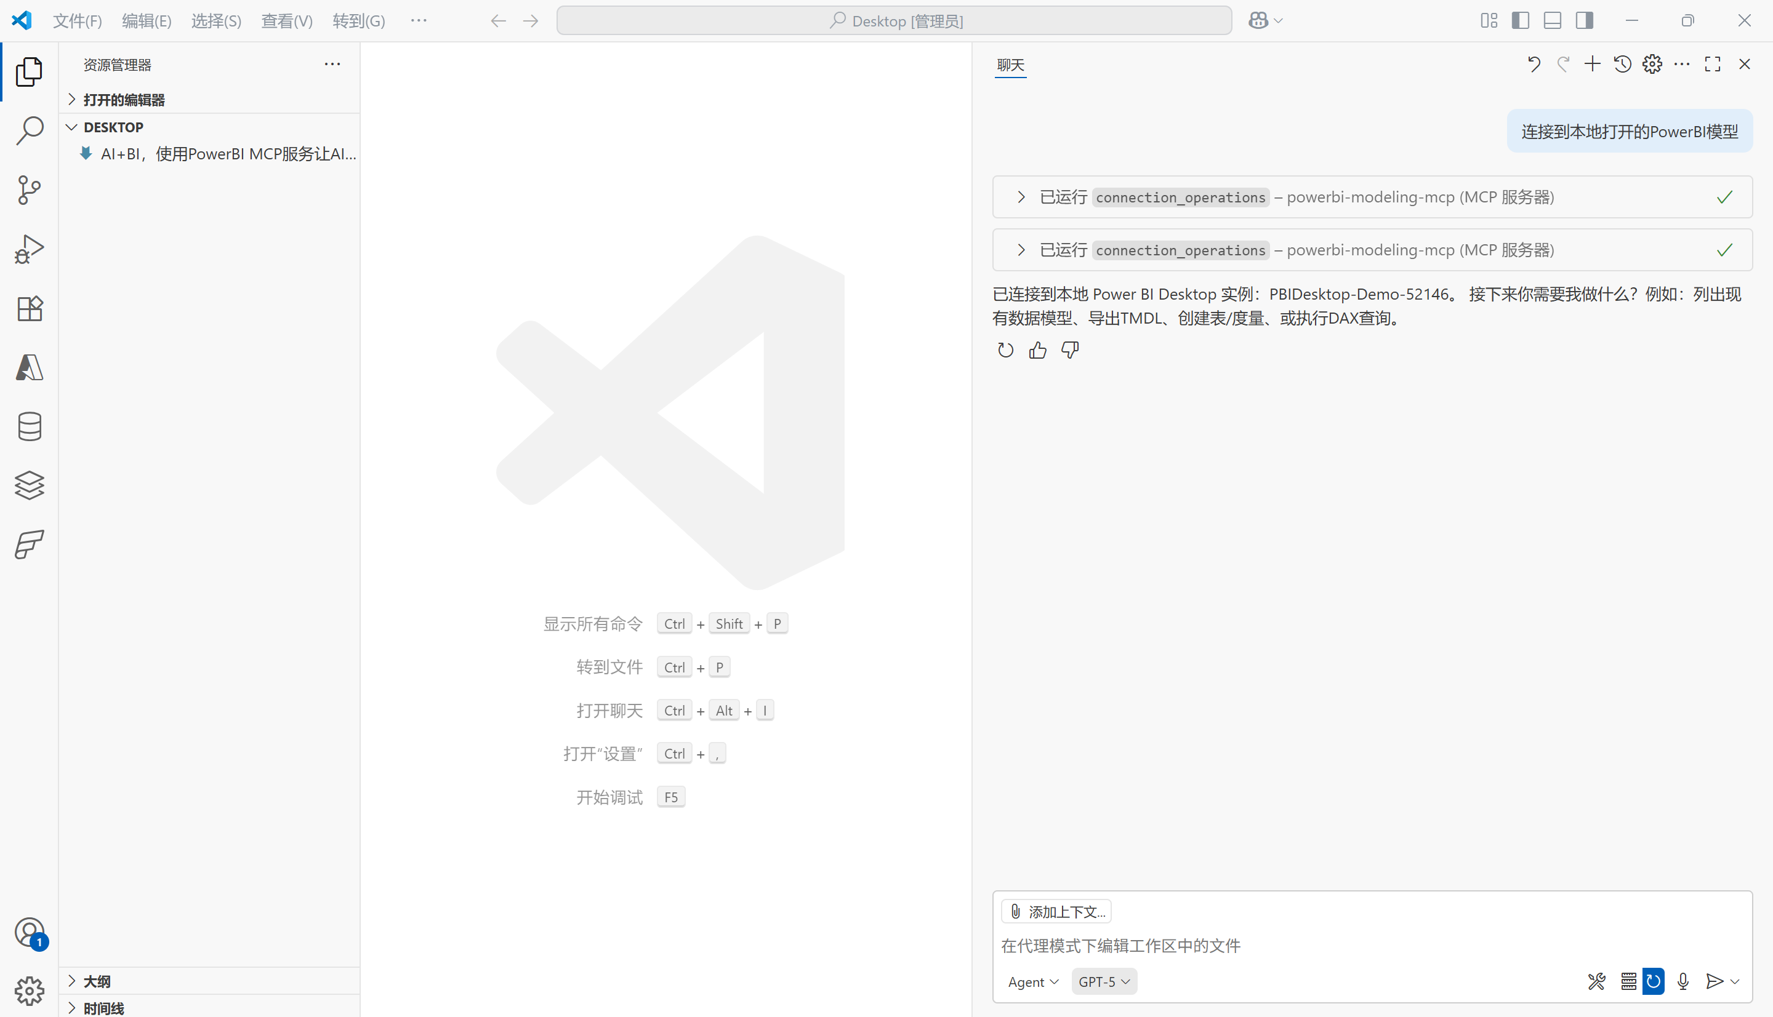Open the Extensions view
This screenshot has height=1017, width=1773.
click(30, 308)
